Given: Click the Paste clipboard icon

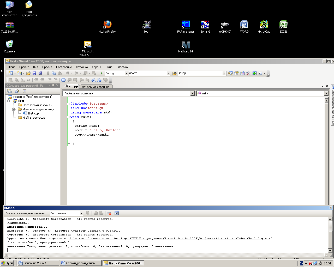Looking at the screenshot, I should tap(60, 73).
